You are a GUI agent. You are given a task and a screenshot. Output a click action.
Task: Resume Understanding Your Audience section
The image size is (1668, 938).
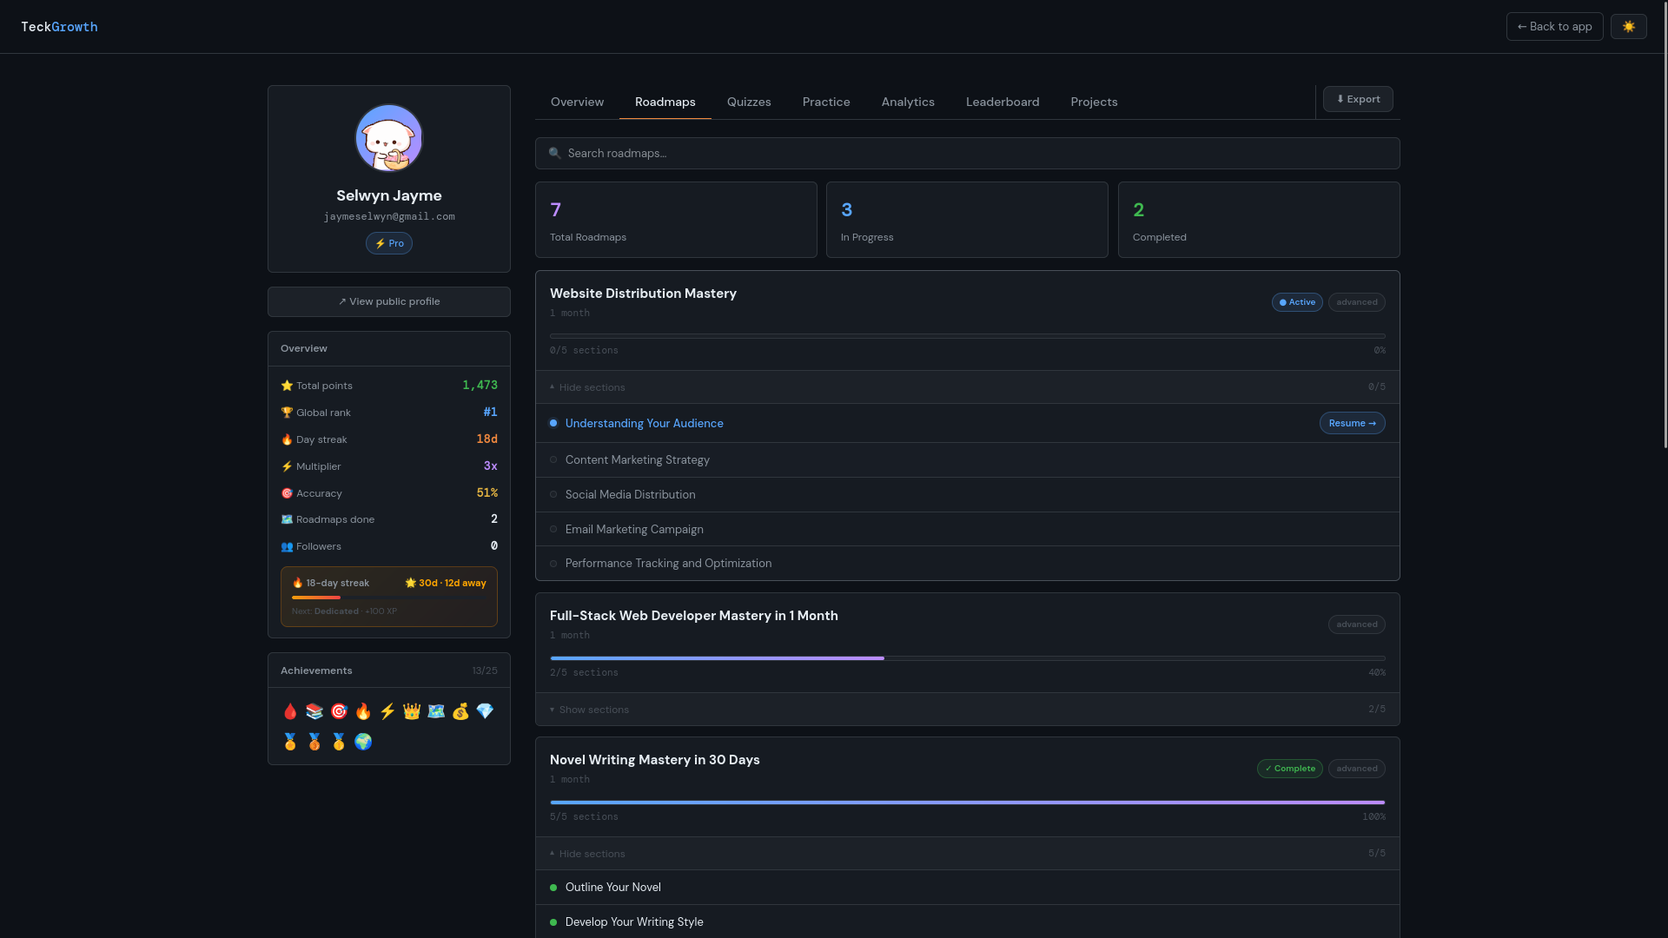pos(1352,423)
